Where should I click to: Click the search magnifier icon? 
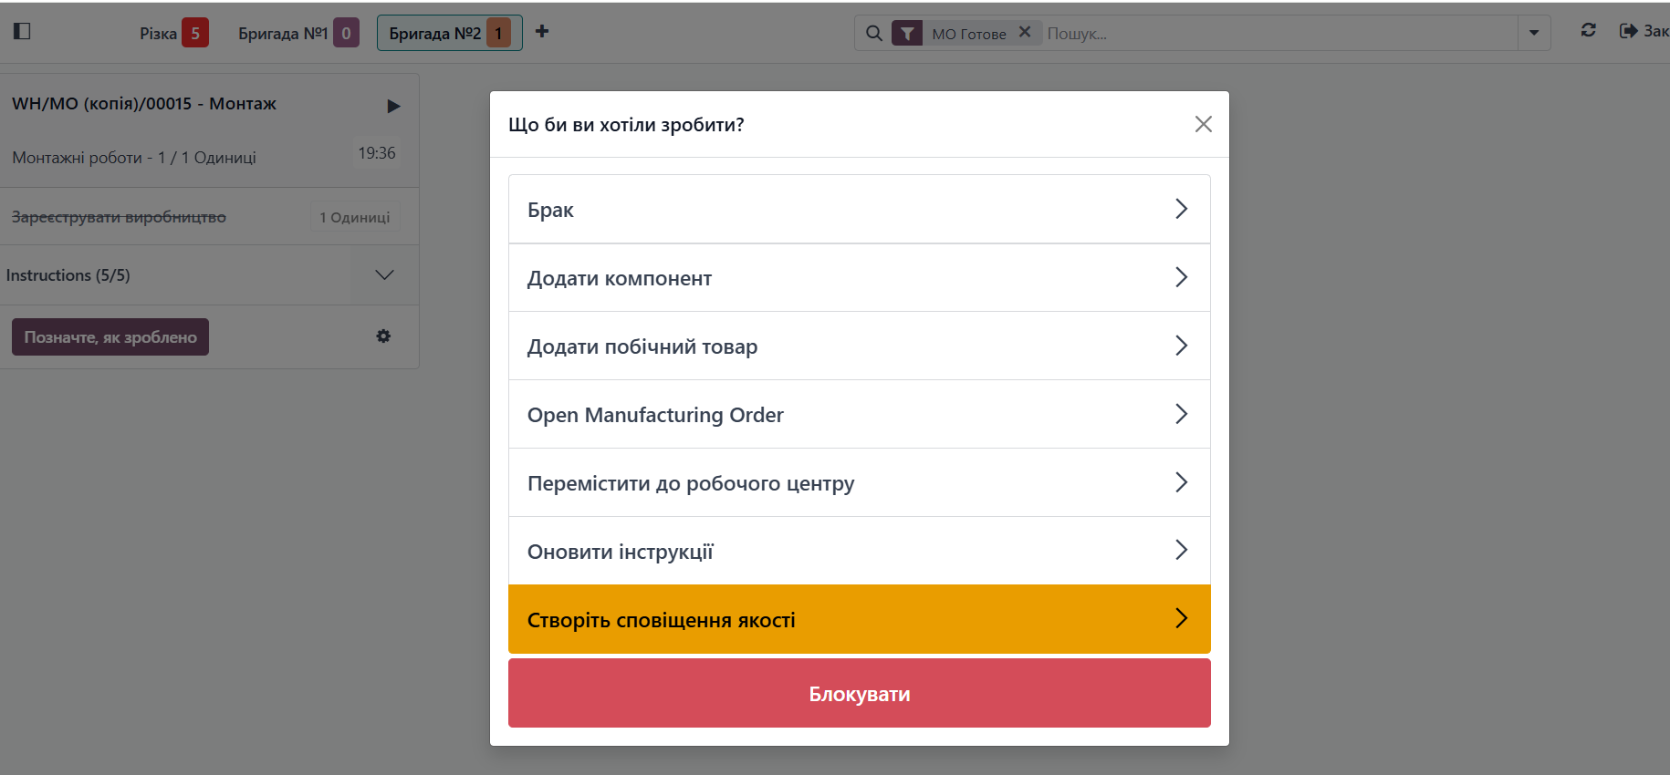point(873,34)
